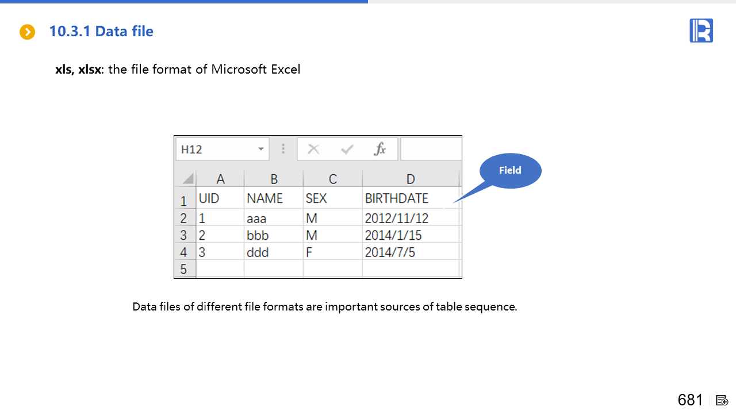Select row 5 header
Screen dimensions: 736x414
pyautogui.click(x=184, y=269)
